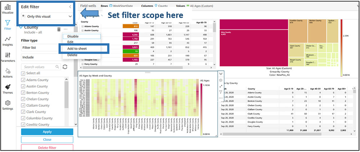Click the Close button in filter panel

pos(47,140)
